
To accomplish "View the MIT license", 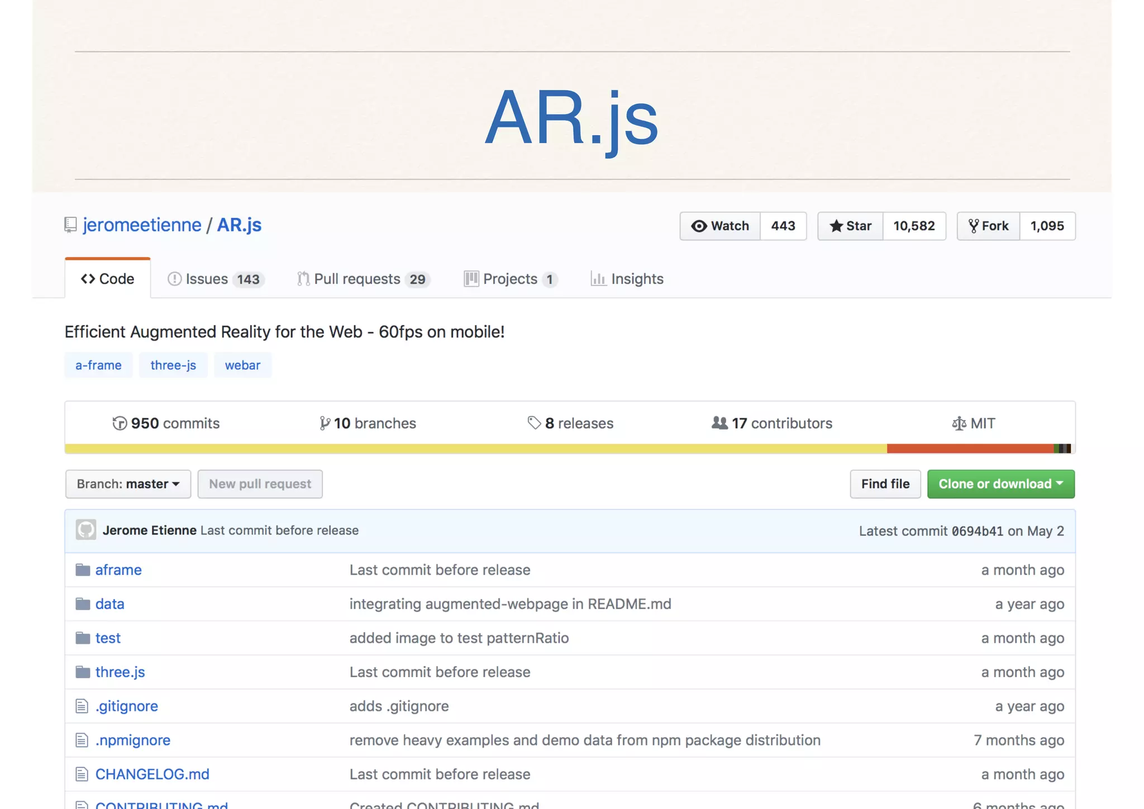I will click(974, 423).
